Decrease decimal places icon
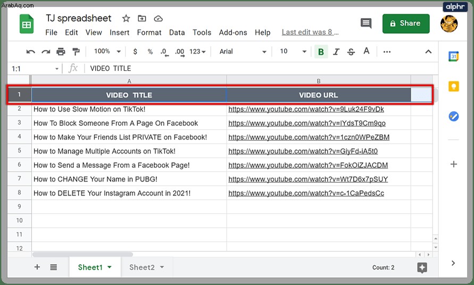 tap(164, 52)
